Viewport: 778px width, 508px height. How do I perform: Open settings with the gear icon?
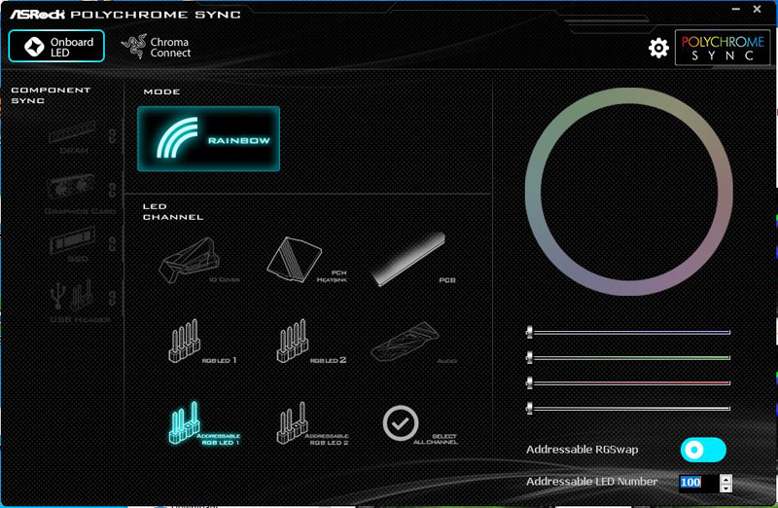point(658,48)
